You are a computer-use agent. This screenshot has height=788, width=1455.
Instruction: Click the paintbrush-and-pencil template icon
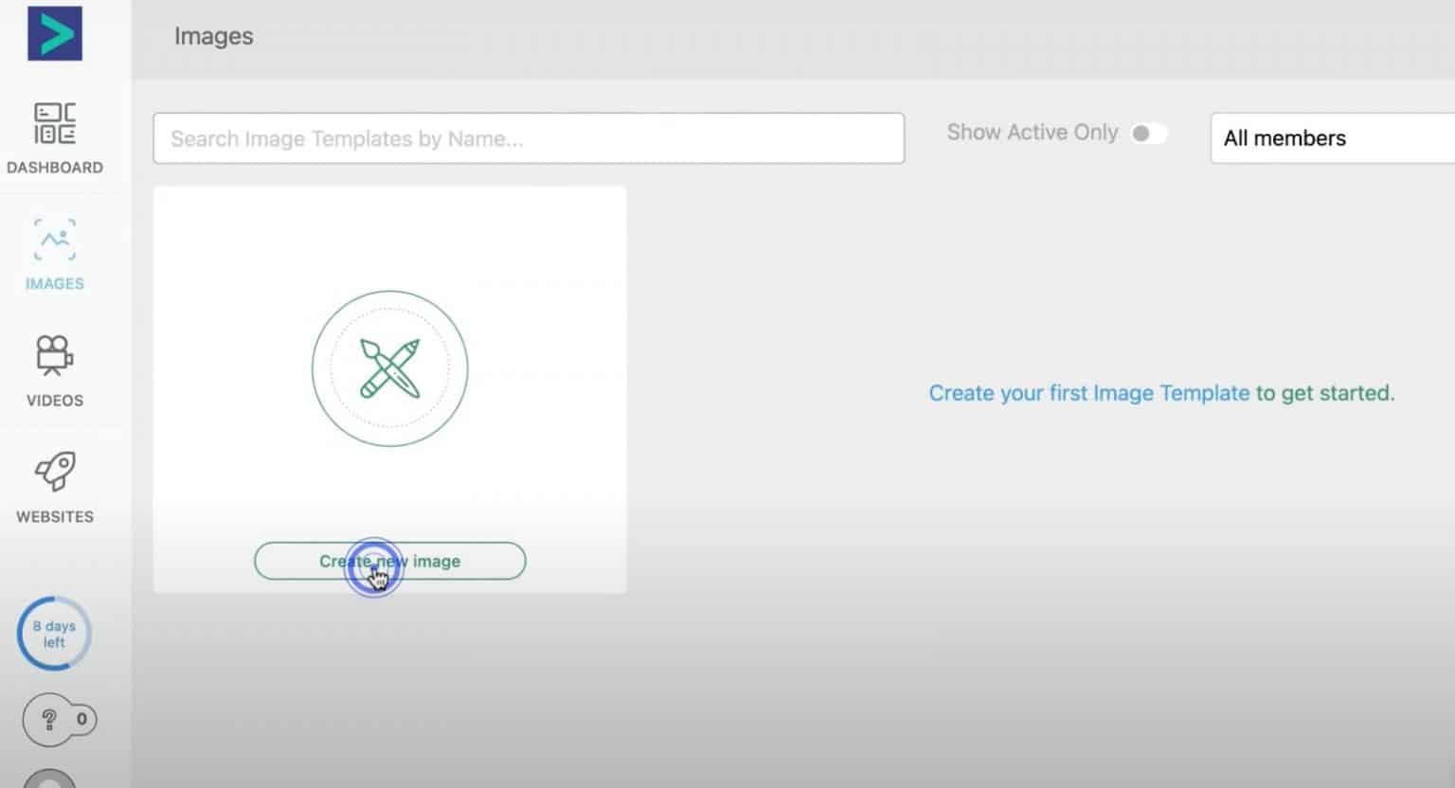tap(389, 368)
